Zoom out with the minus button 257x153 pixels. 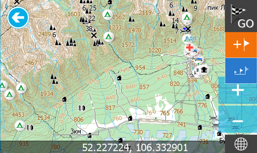[x=238, y=121]
